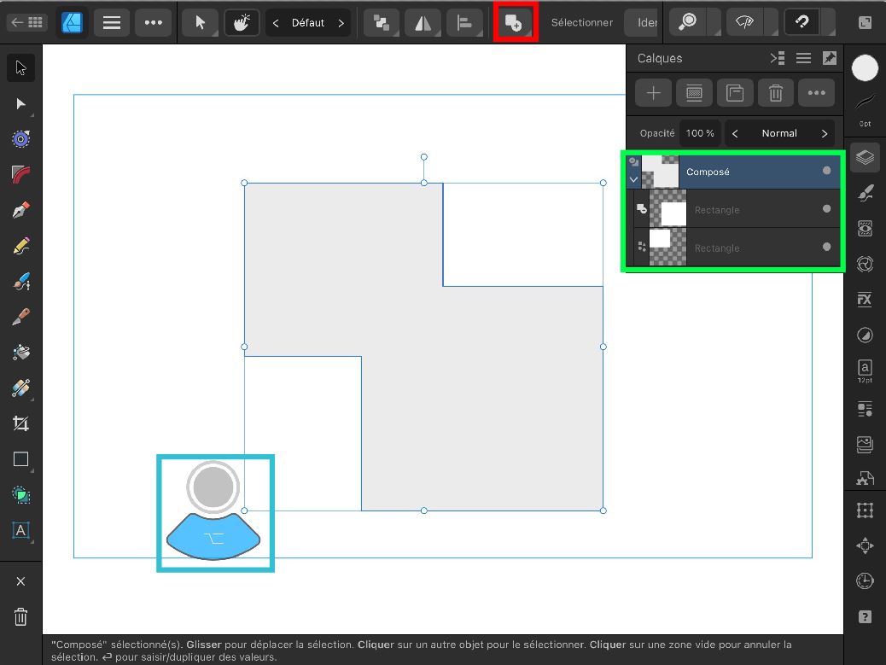Pin the Calques panel
Screen dimensions: 886x665
[x=830, y=58]
